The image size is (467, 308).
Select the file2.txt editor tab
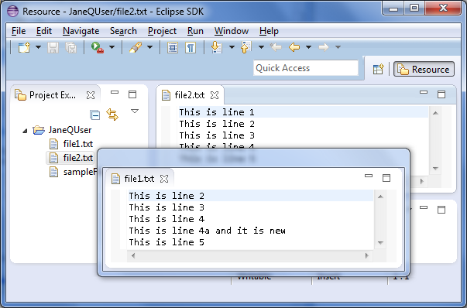pyautogui.click(x=190, y=95)
